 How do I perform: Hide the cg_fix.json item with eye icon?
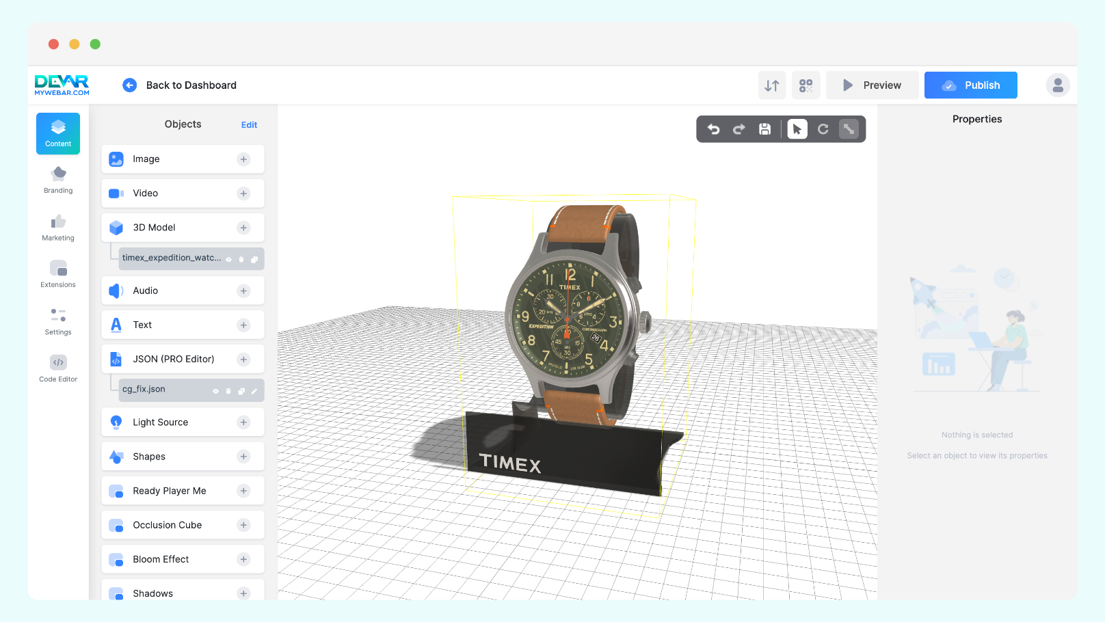215,391
